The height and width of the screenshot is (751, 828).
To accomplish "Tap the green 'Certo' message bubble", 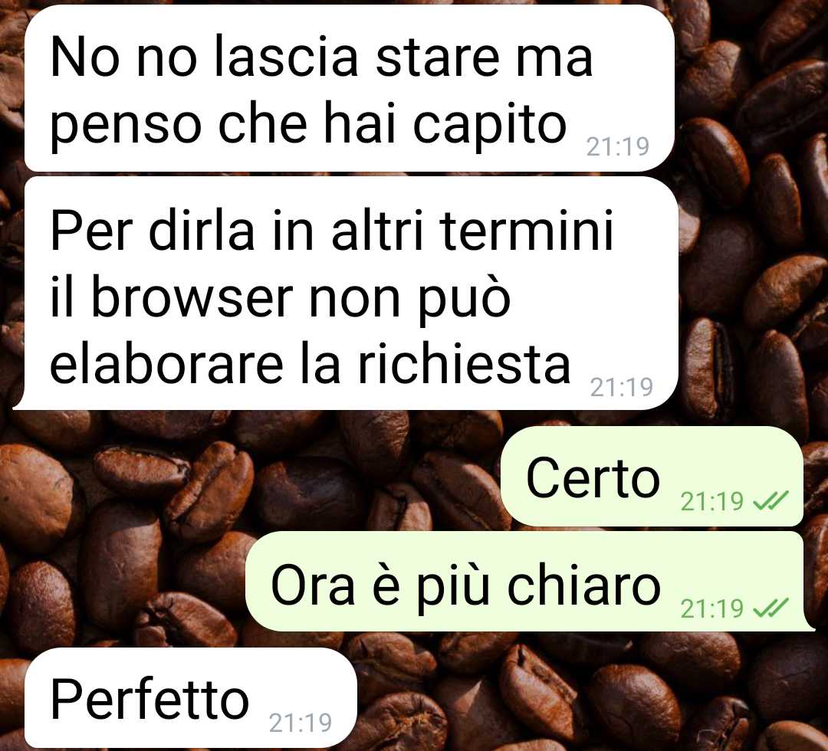I will pyautogui.click(x=652, y=477).
